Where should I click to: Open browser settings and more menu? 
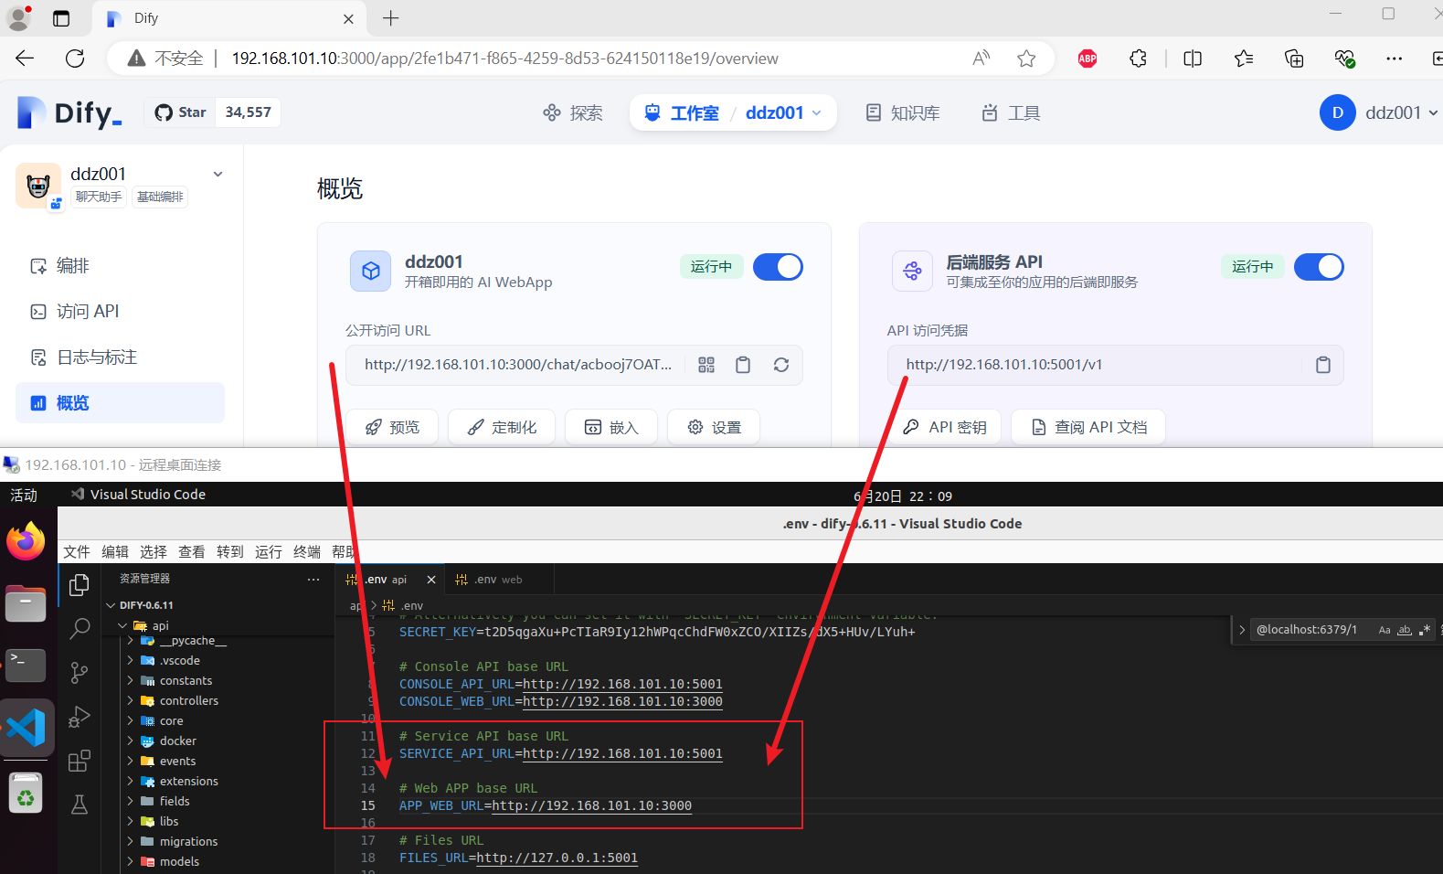pyautogui.click(x=1394, y=59)
